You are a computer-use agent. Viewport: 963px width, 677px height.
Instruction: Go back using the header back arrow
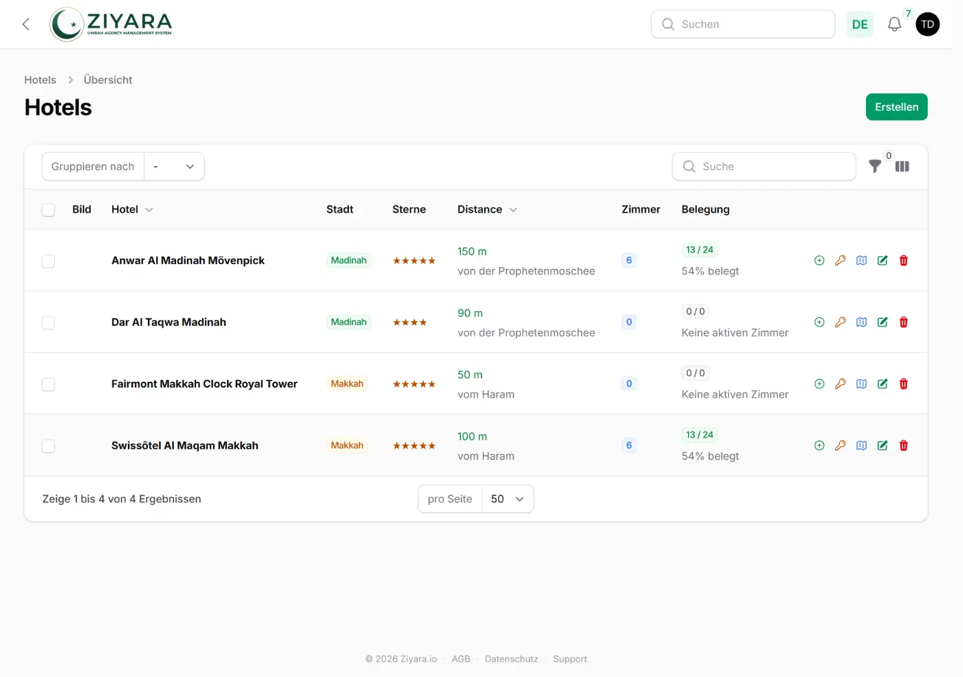click(26, 24)
